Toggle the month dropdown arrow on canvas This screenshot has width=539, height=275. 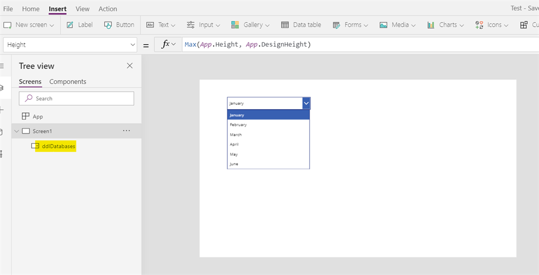click(306, 103)
